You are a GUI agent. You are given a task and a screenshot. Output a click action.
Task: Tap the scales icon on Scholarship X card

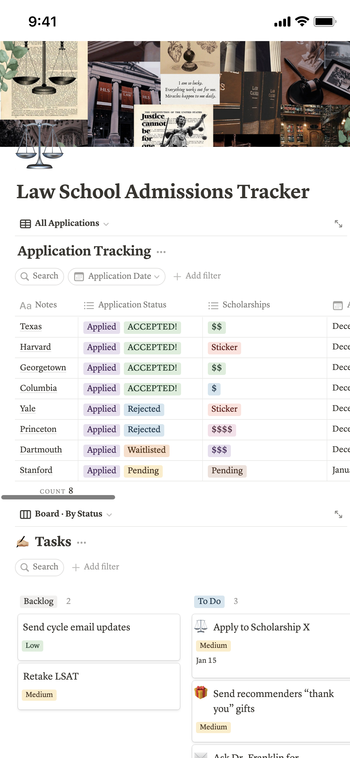pyautogui.click(x=201, y=626)
